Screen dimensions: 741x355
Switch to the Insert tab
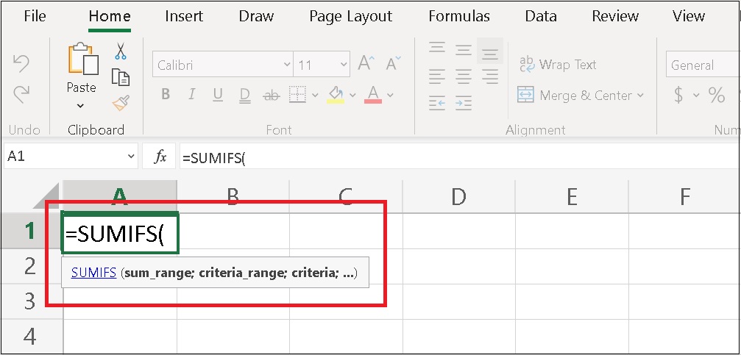(x=184, y=16)
